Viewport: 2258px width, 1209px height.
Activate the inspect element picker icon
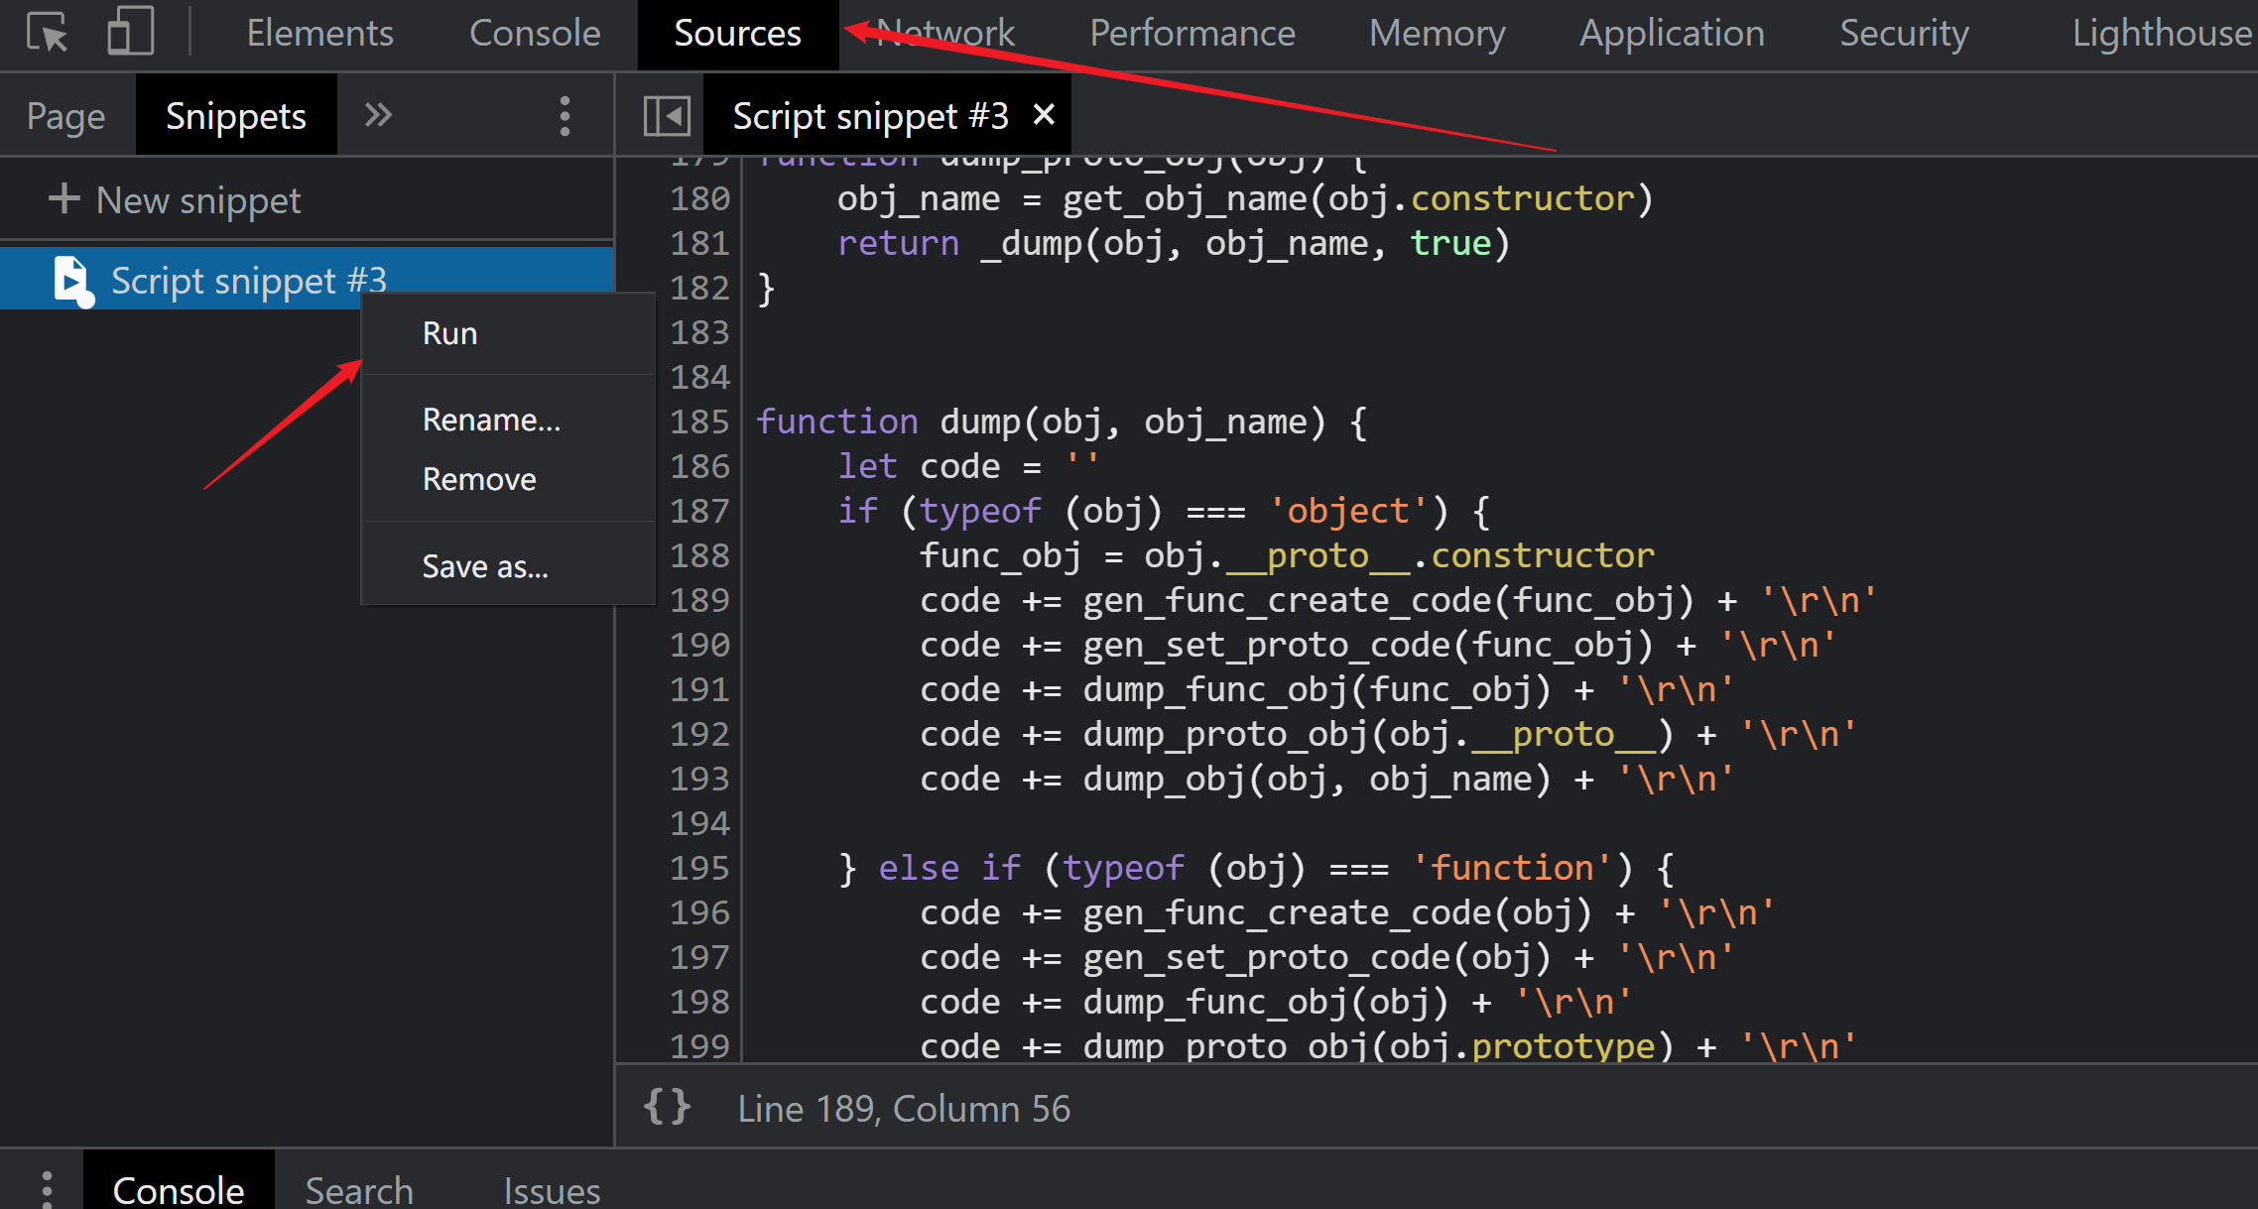(x=47, y=32)
